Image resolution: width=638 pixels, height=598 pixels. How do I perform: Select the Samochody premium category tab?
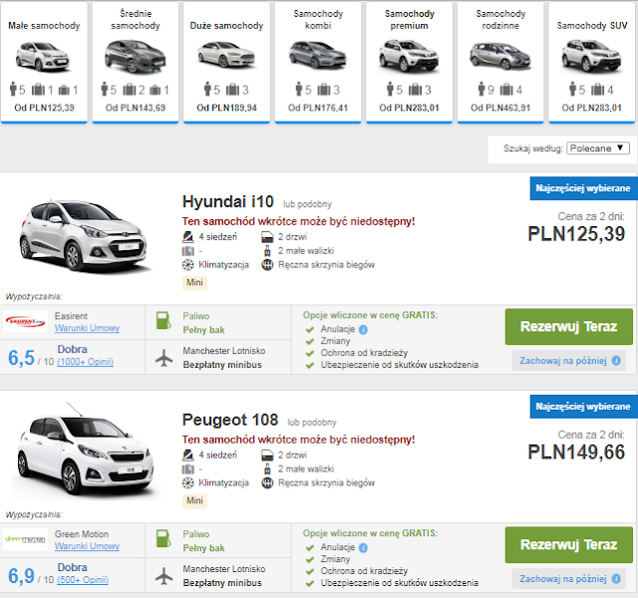[407, 62]
